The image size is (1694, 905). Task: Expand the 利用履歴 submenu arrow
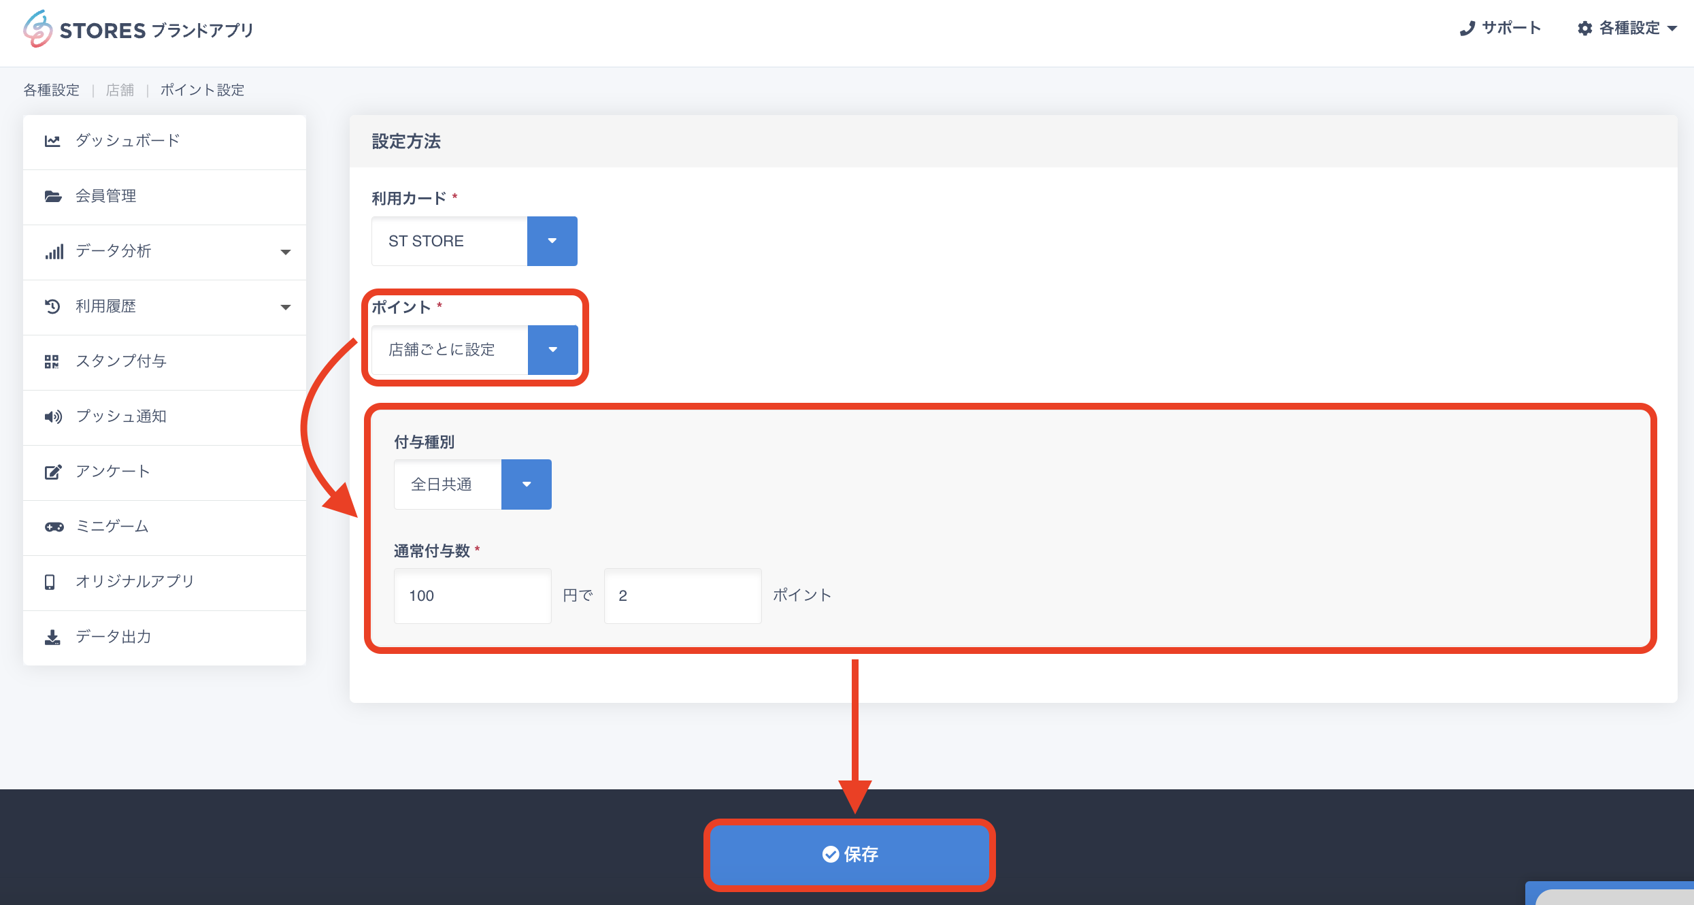click(286, 307)
